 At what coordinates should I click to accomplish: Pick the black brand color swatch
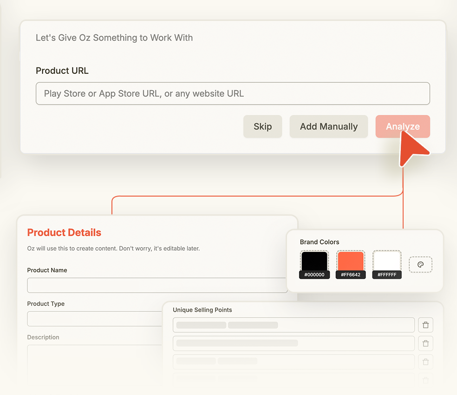(x=314, y=261)
